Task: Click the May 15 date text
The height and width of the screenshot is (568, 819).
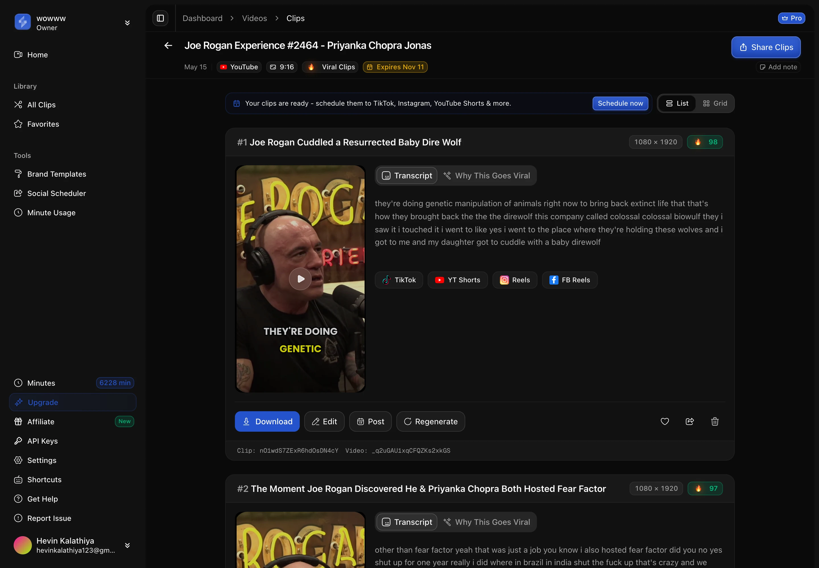Action: tap(195, 67)
